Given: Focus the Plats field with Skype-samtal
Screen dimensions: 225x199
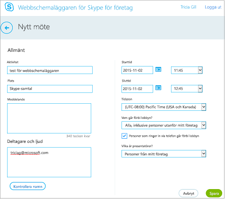Looking at the screenshot, I should click(x=50, y=89).
